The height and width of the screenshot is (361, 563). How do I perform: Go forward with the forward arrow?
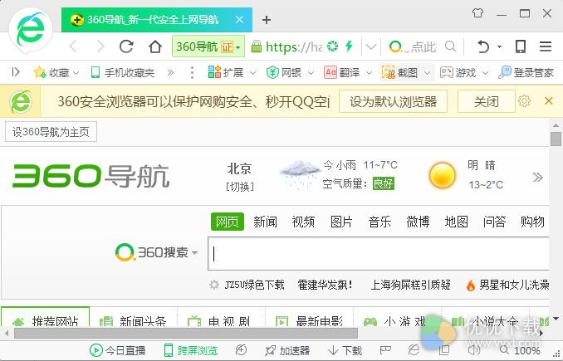[x=100, y=46]
